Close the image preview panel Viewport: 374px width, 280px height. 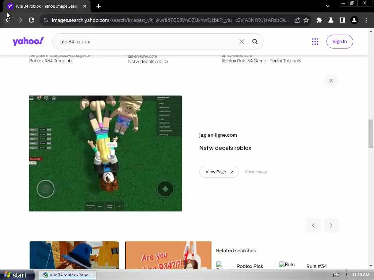point(331,81)
